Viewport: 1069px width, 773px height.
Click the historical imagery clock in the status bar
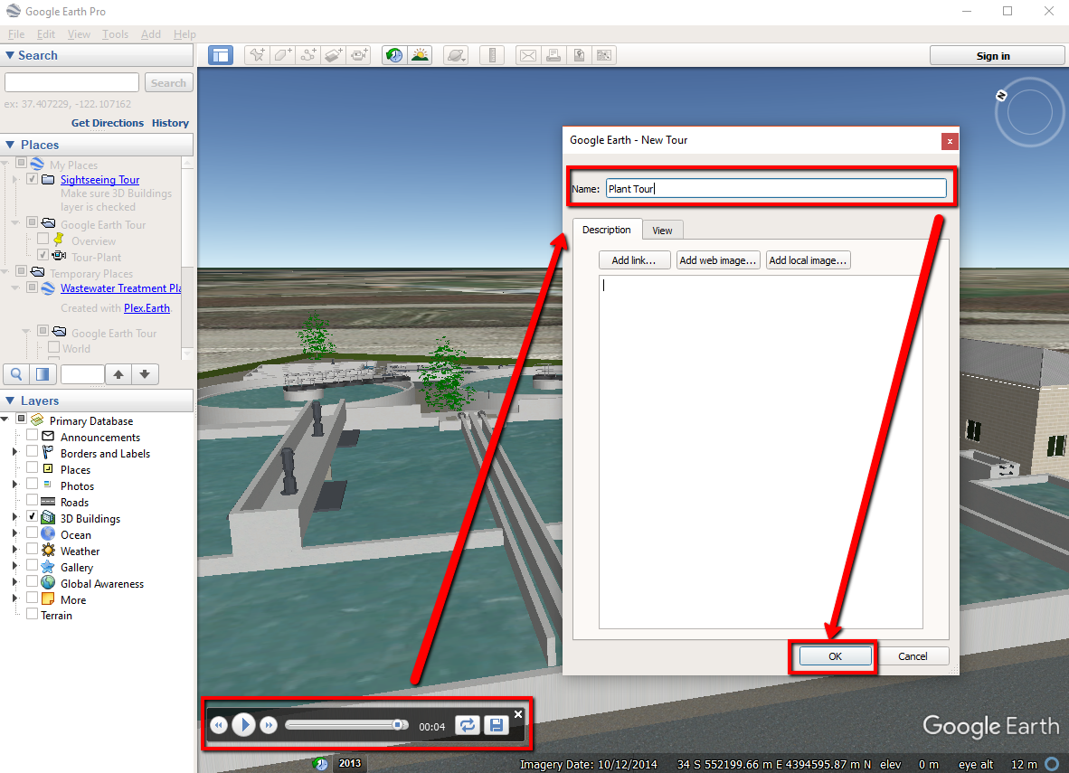(320, 763)
